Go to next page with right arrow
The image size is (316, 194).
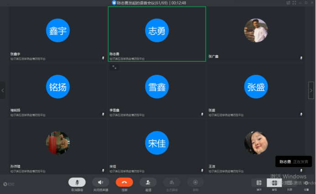coord(311,90)
